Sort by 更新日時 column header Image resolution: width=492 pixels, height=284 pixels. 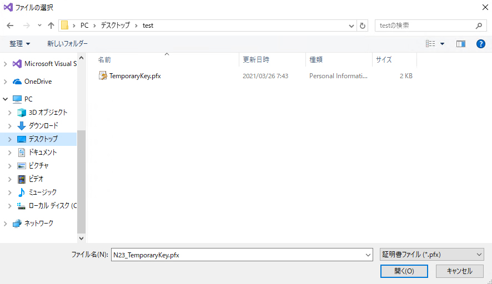256,59
